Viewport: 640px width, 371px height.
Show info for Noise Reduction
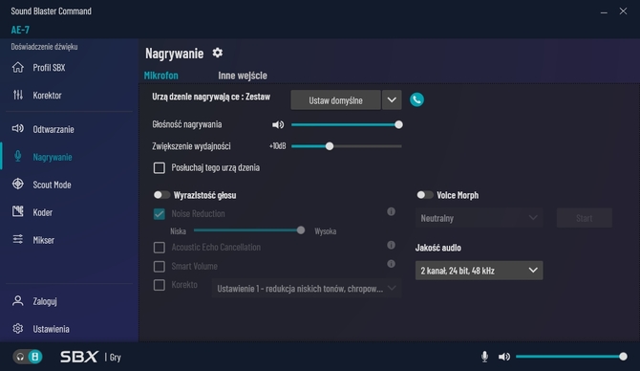pos(391,211)
